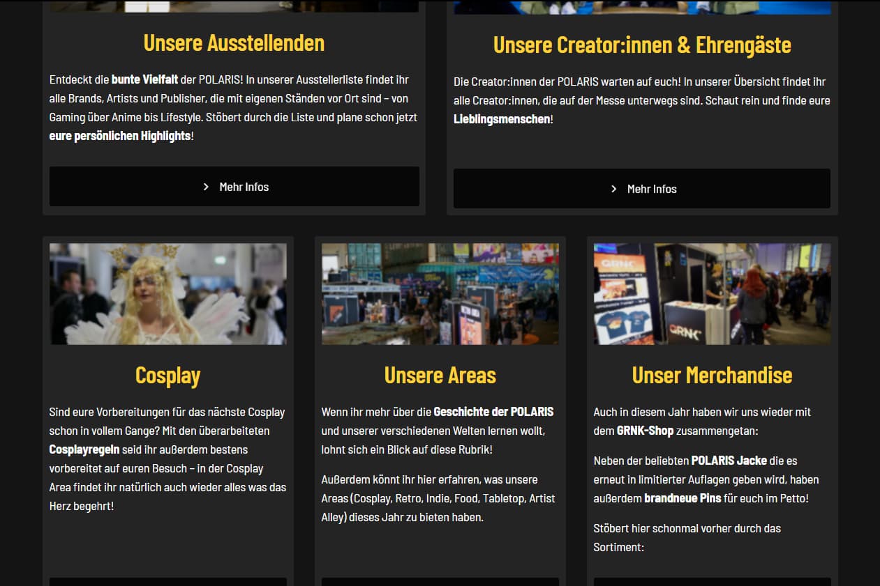Click the bold brandneue Pins text
880x586 pixels.
(x=683, y=498)
